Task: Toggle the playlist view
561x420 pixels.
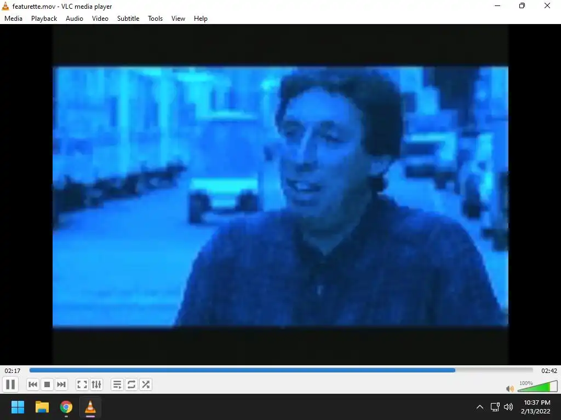Action: tap(117, 384)
